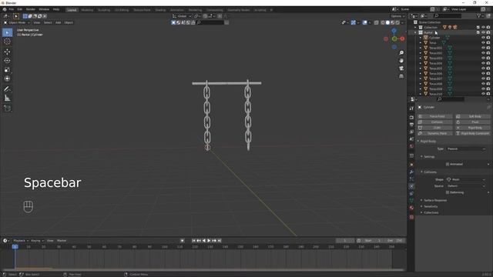Hide Cylinder with its eye icon

pos(483,38)
